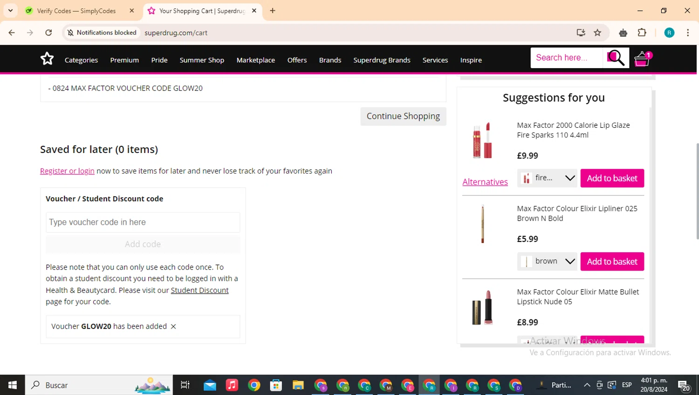Viewport: 699px width, 395px height.
Task: Close the Your Shopping Cart tab
Action: [x=254, y=10]
